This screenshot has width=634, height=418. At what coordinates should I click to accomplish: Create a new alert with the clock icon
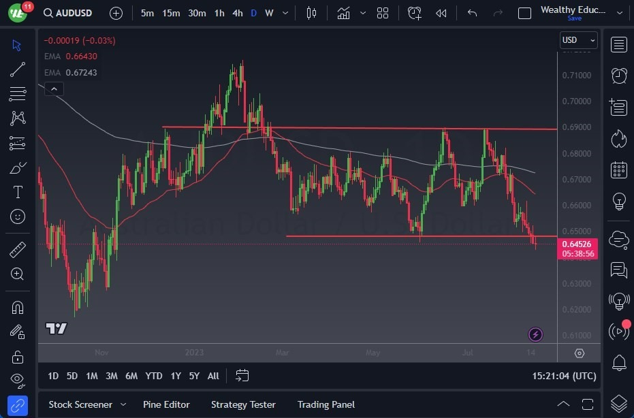(x=415, y=13)
